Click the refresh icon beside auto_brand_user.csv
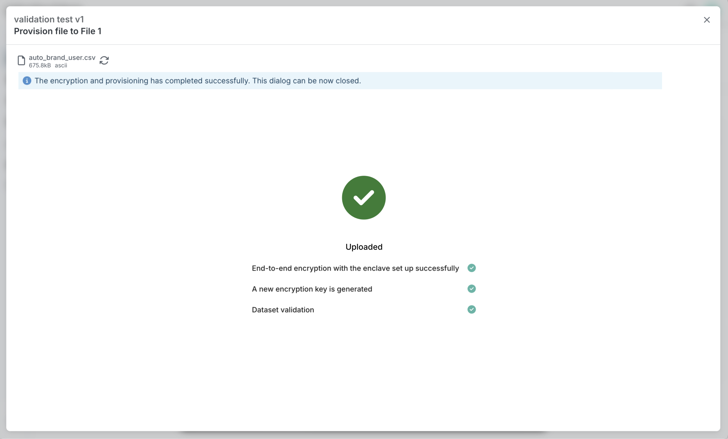The image size is (728, 439). point(104,60)
